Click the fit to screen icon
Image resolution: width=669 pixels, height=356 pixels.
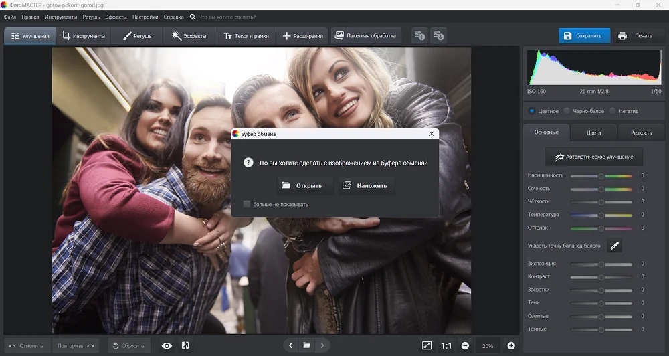point(427,345)
